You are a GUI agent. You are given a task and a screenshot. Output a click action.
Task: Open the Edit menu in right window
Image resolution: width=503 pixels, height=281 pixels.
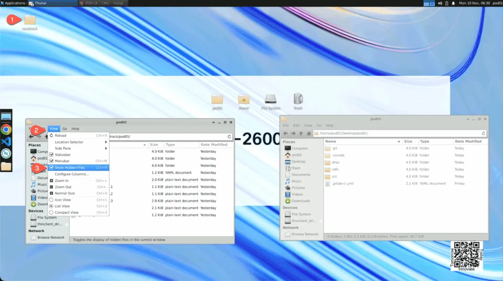[297, 125]
